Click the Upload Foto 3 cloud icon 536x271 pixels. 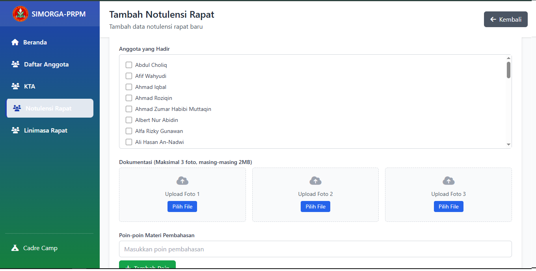[449, 181]
